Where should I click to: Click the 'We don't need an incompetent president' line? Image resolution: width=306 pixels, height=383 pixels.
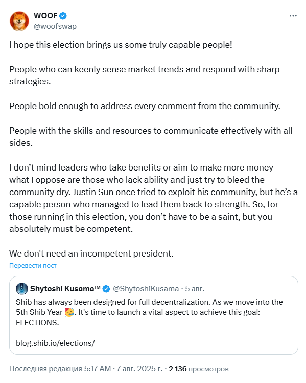tap(91, 253)
